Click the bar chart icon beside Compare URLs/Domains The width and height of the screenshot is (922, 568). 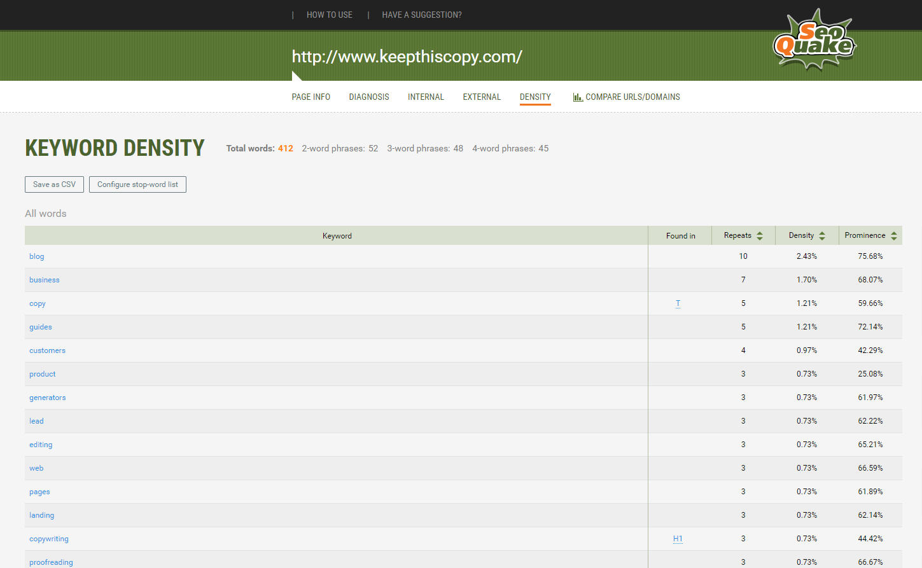point(578,97)
